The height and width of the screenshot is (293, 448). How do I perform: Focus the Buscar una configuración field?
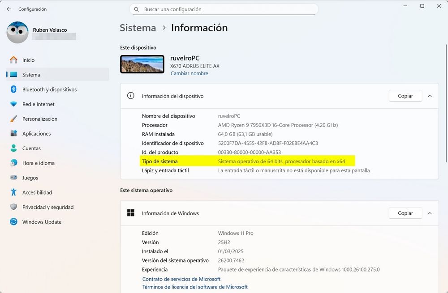point(224,9)
